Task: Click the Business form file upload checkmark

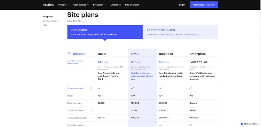Action: tap(160, 125)
